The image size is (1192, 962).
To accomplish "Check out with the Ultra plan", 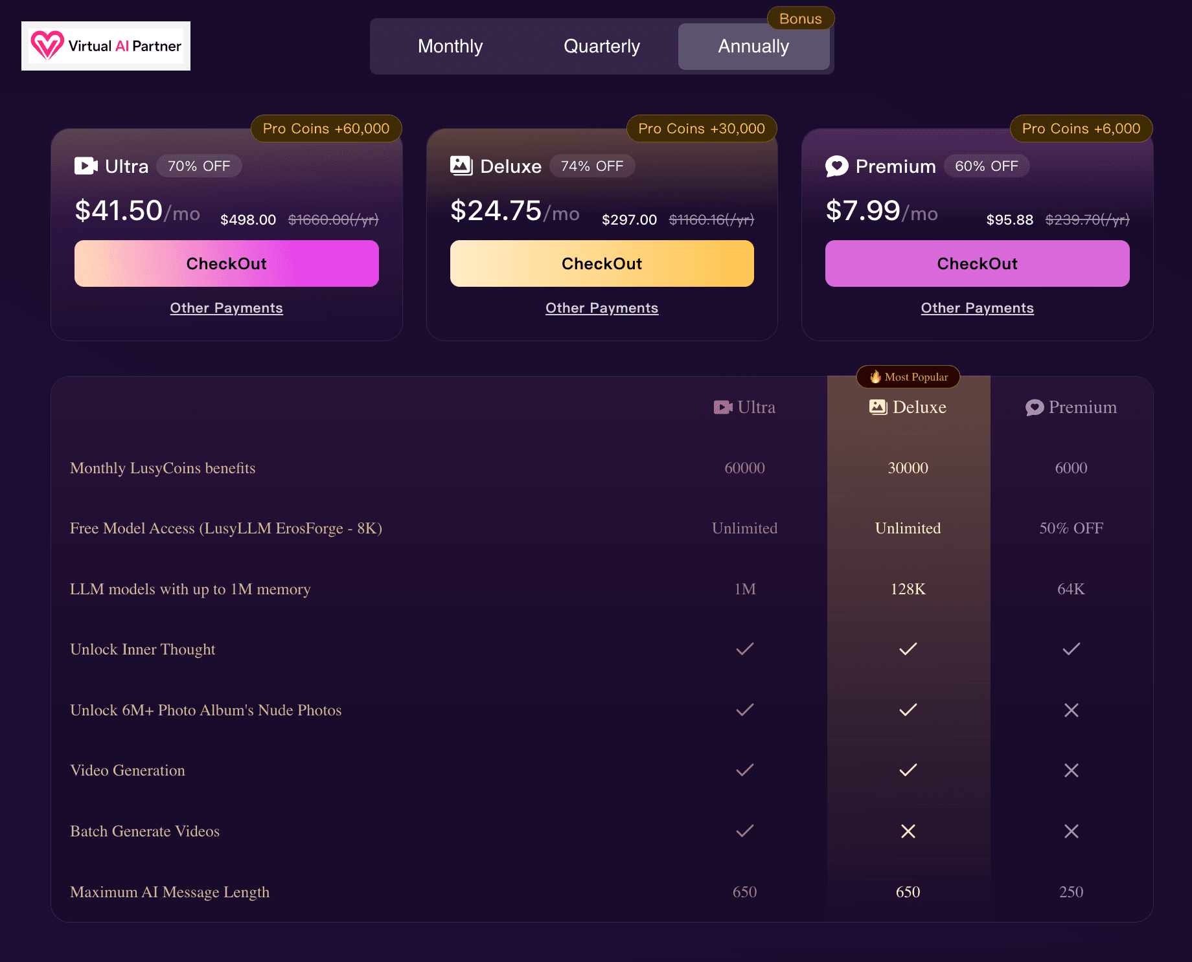I will click(x=227, y=263).
